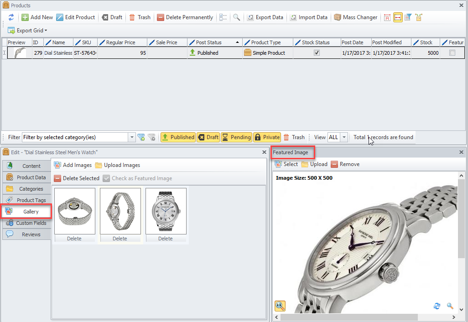
Task: Open Mass Changer tool
Action: point(356,17)
